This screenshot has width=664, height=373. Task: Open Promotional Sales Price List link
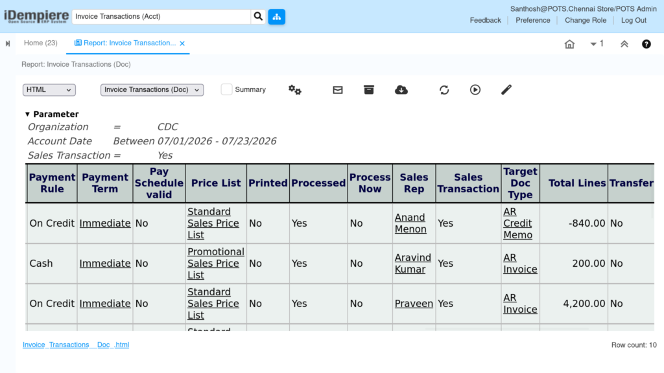tap(215, 264)
